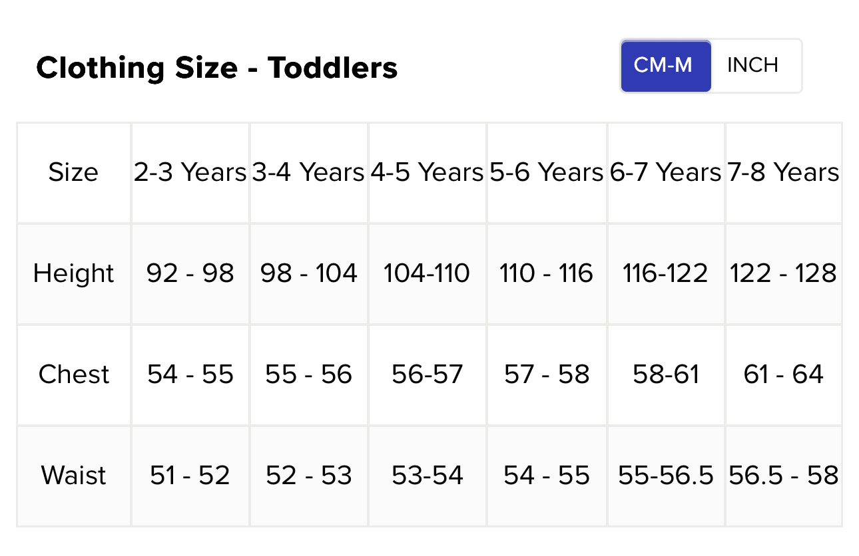
Task: Click the 4-5 Years size header
Action: coord(427,172)
